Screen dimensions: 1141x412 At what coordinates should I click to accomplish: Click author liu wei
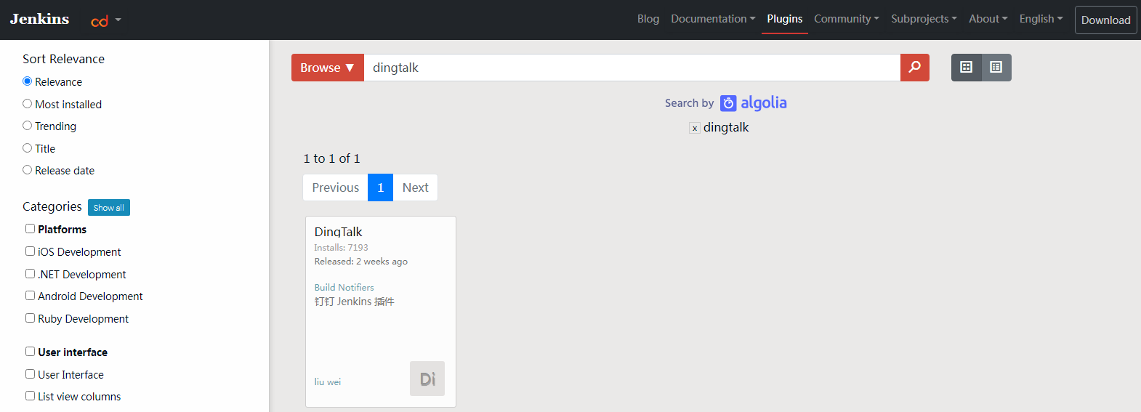click(x=327, y=382)
